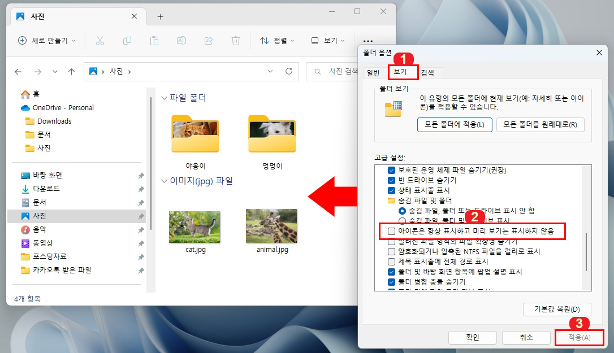Click the Paste icon in the toolbar
614x353 pixels.
pyautogui.click(x=153, y=40)
